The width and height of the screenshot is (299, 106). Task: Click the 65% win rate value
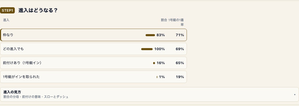[180, 63]
